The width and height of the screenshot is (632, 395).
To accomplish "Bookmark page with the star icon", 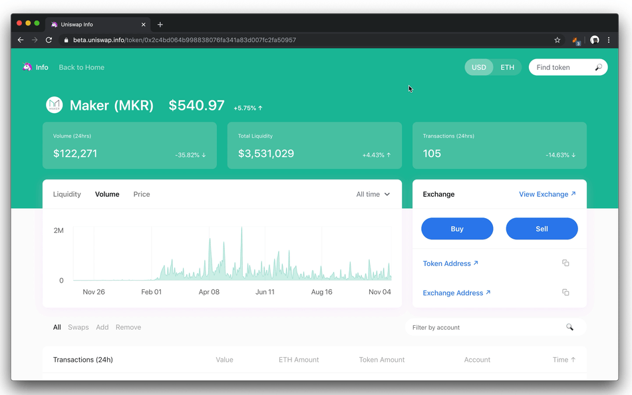I will click(x=557, y=40).
